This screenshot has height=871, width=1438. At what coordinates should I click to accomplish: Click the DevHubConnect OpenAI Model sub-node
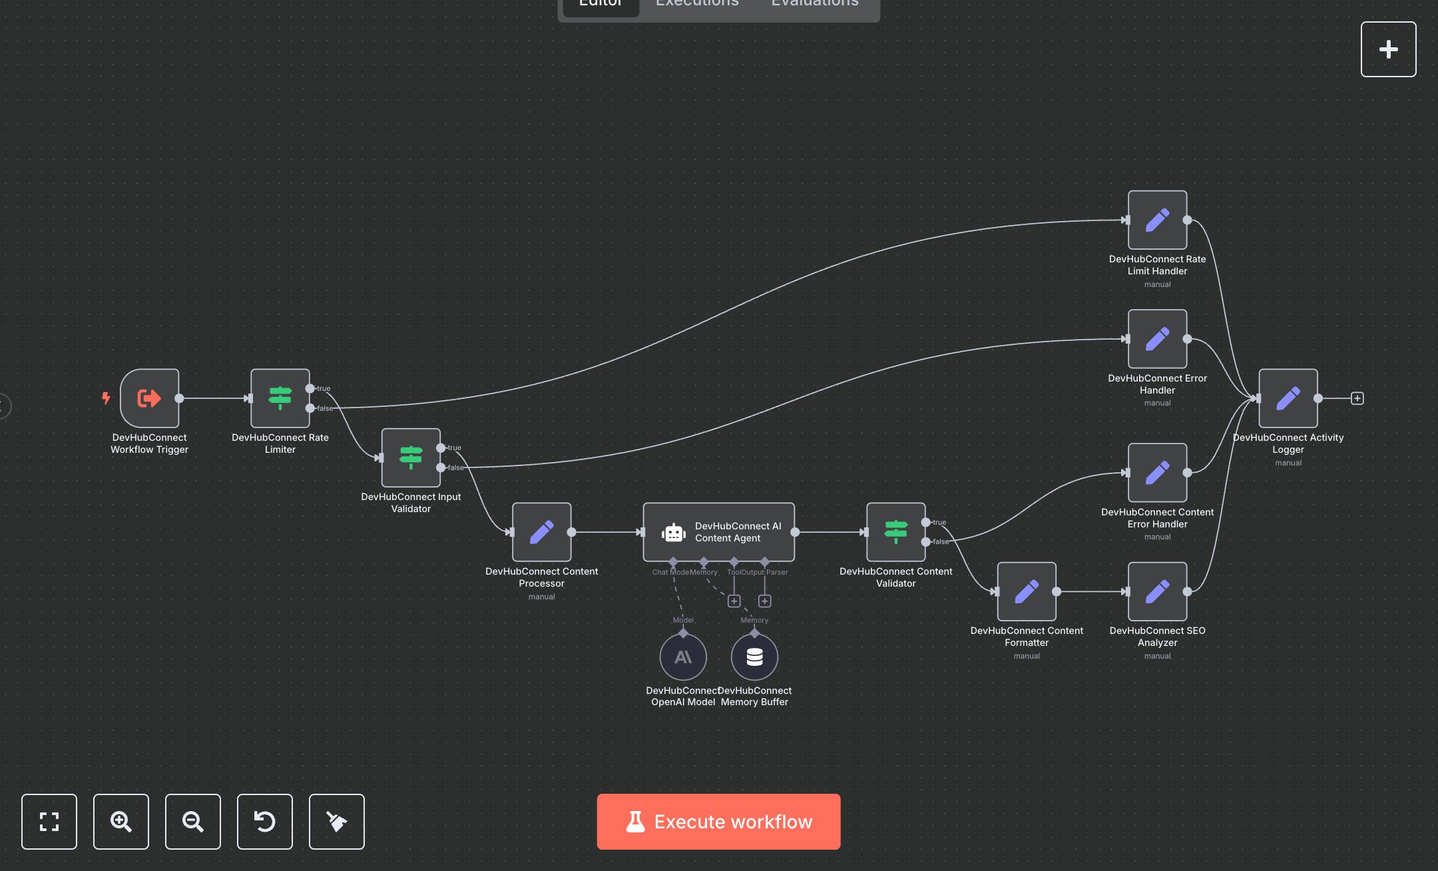[683, 657]
